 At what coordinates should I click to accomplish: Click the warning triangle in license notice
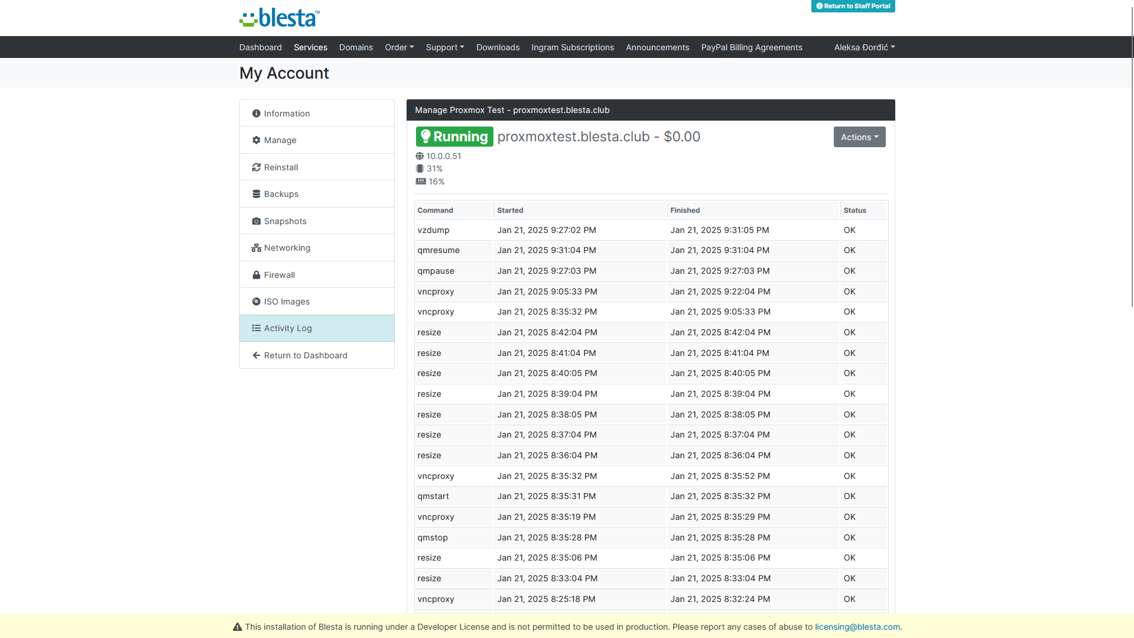(x=238, y=627)
